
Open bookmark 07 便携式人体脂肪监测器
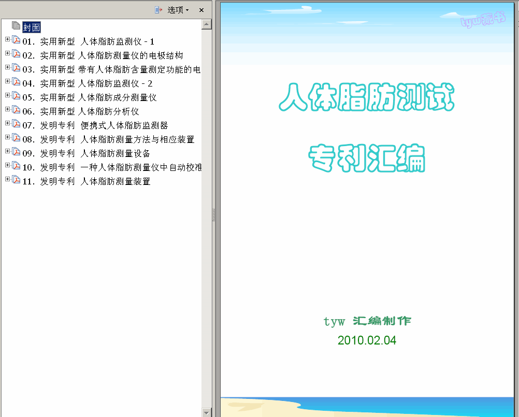104,125
